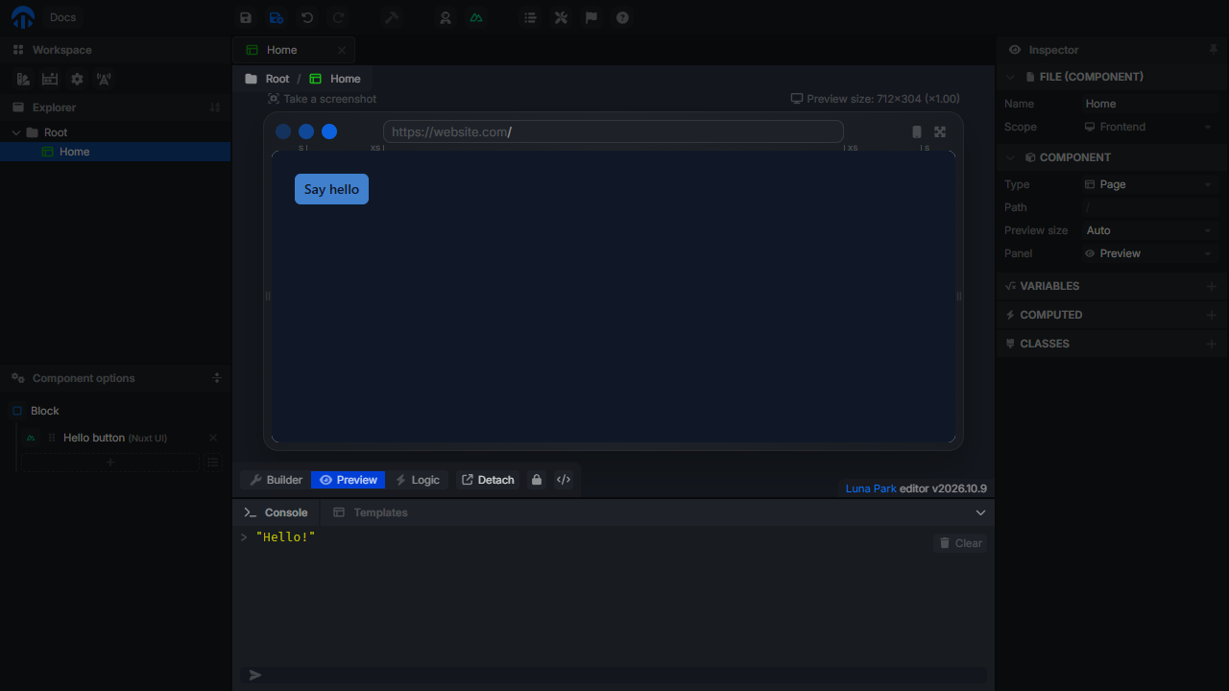Click the add component dashed plus slot
This screenshot has width=1229, height=691.
coord(109,463)
